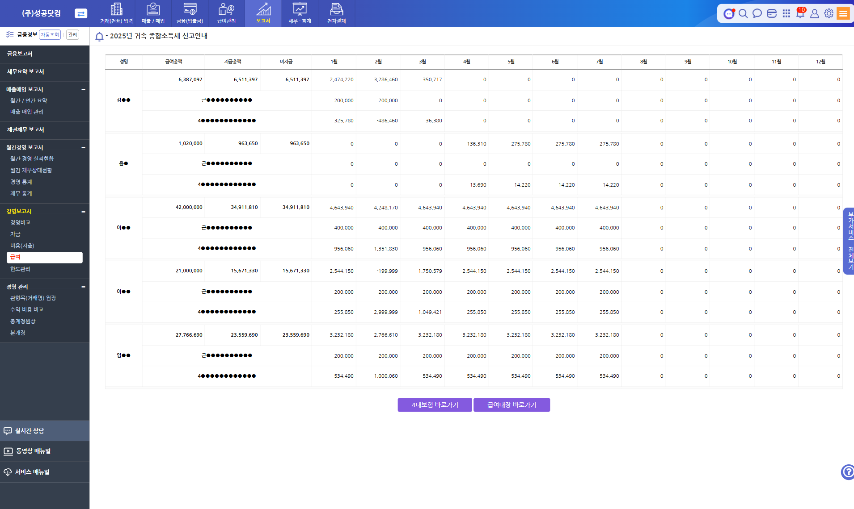
Task: Select the 보고서 top menu
Action: click(263, 13)
